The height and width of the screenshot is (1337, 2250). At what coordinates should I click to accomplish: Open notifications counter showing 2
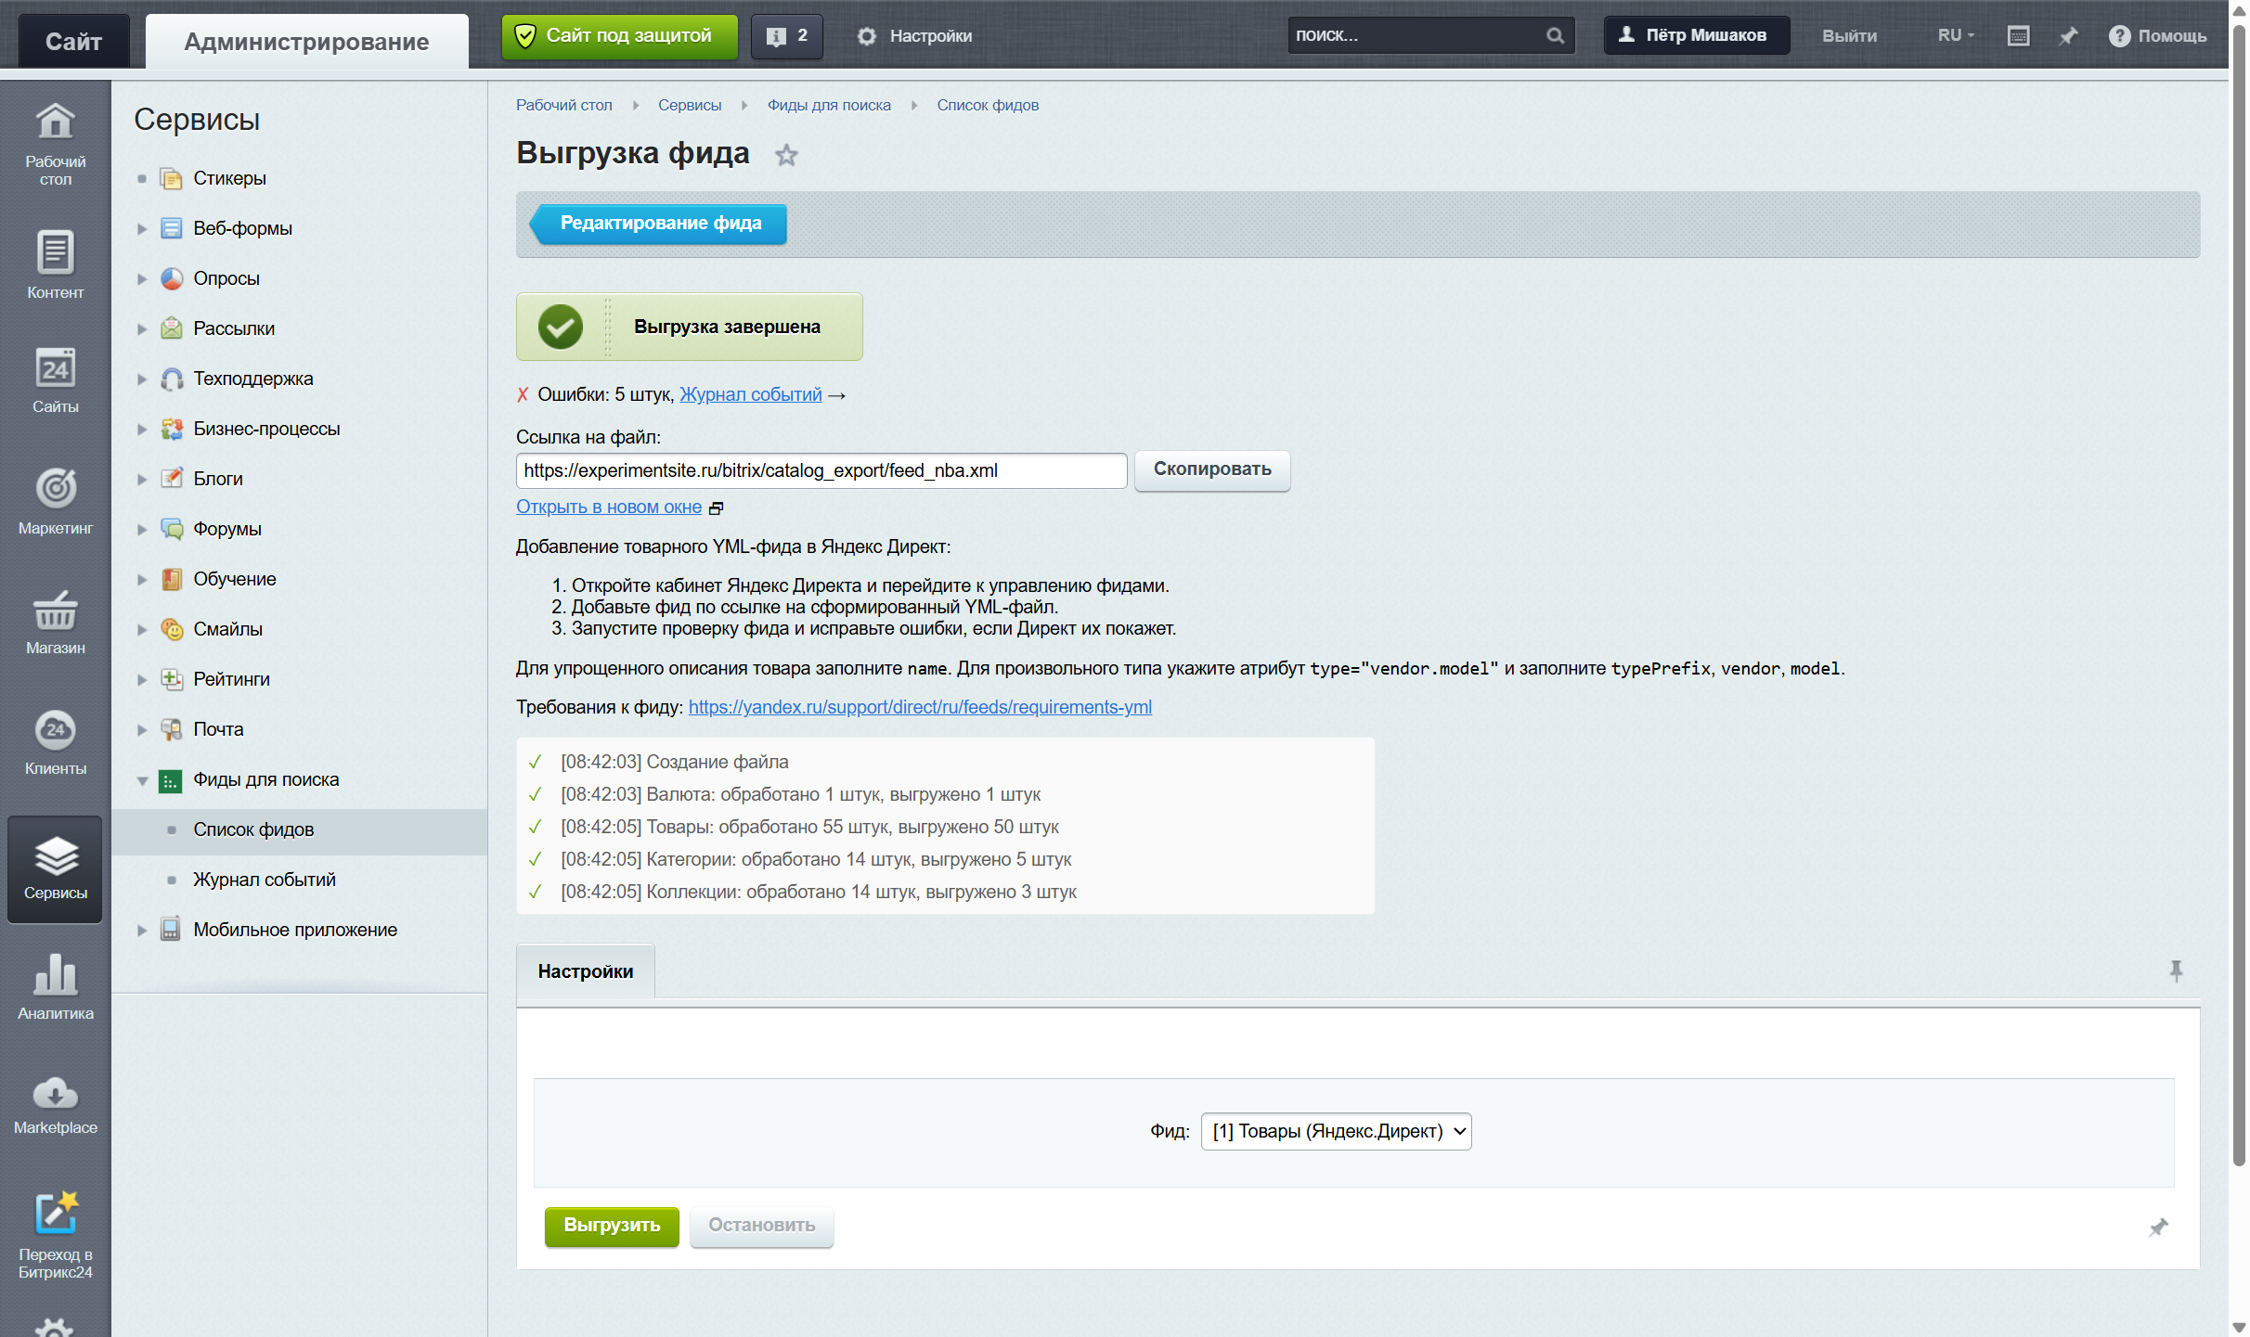(x=786, y=35)
